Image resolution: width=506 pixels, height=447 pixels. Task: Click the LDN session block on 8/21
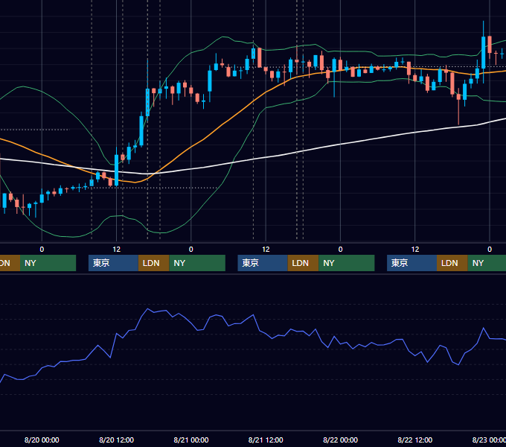point(303,263)
